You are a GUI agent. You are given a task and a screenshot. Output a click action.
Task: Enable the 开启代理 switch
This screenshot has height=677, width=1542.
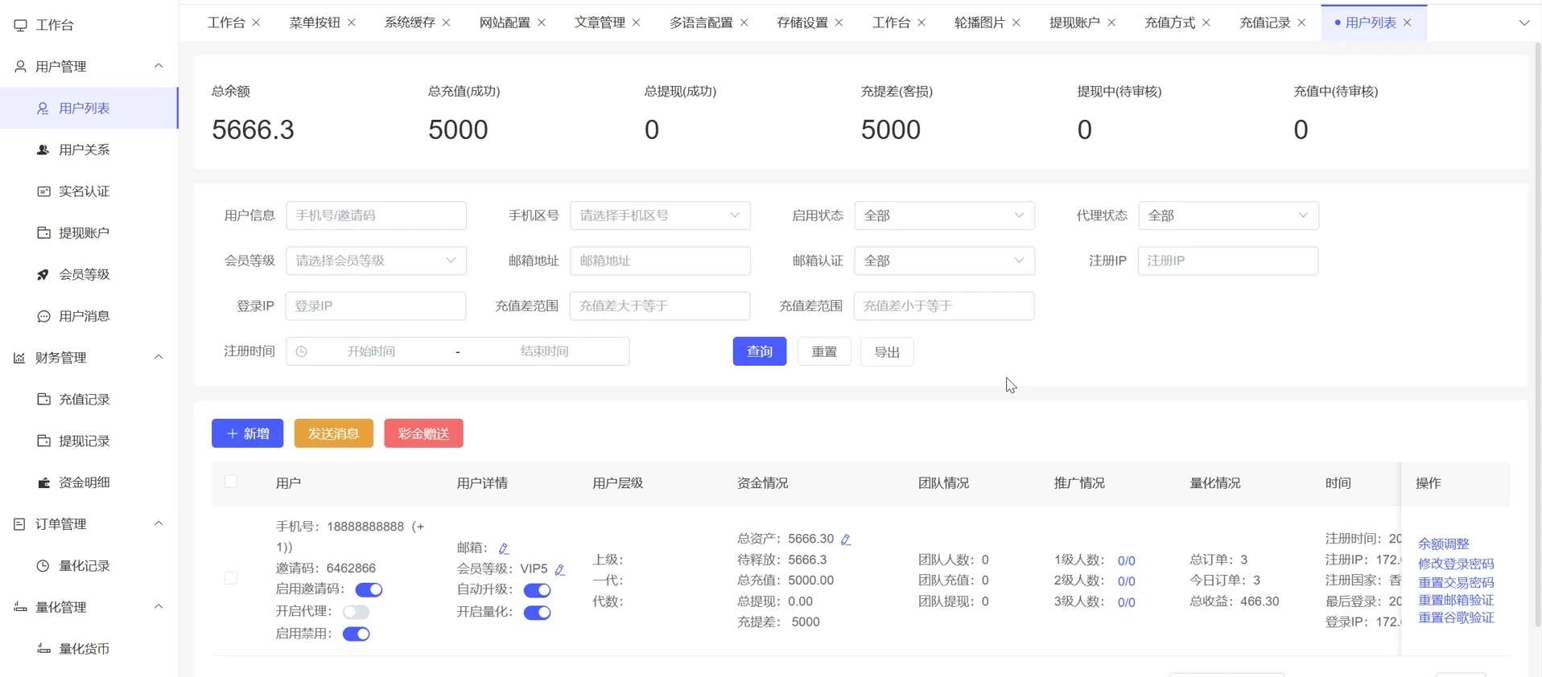point(356,612)
